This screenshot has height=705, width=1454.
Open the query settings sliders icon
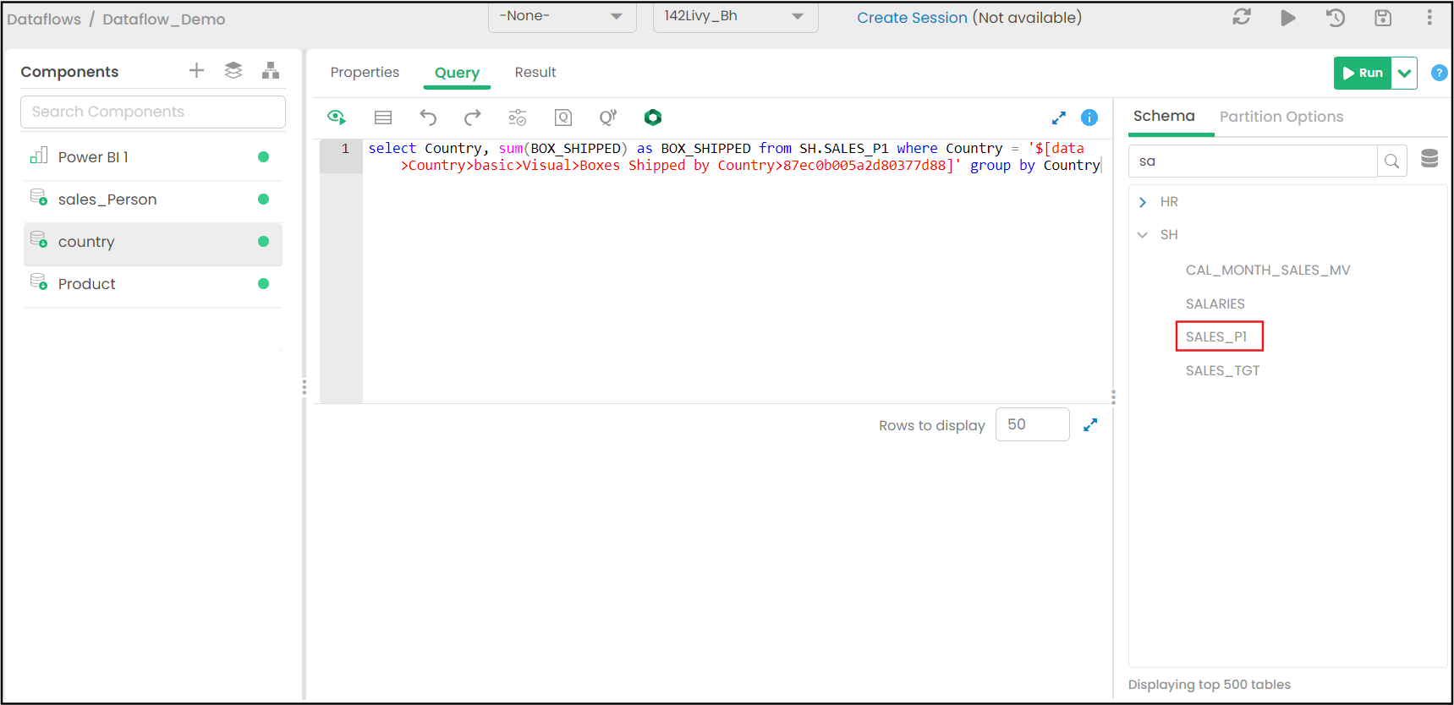tap(518, 117)
